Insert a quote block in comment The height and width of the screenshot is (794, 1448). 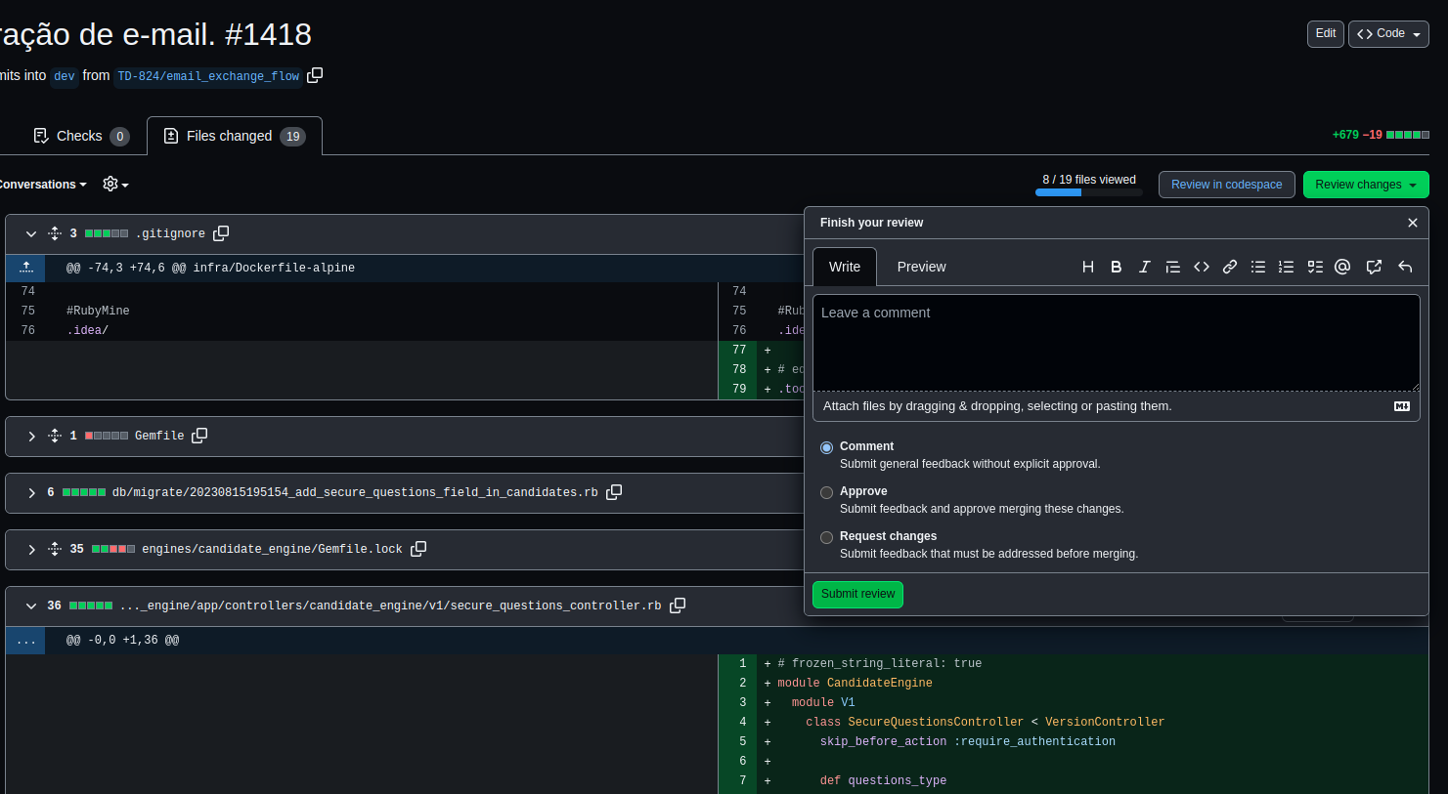tap(1172, 267)
